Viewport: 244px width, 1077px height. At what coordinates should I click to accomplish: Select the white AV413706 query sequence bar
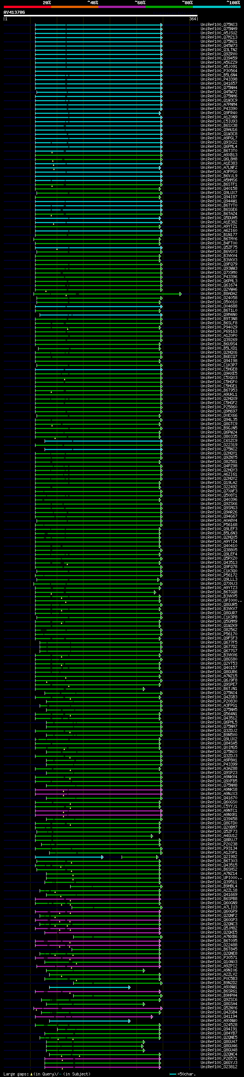pyautogui.click(x=100, y=16)
